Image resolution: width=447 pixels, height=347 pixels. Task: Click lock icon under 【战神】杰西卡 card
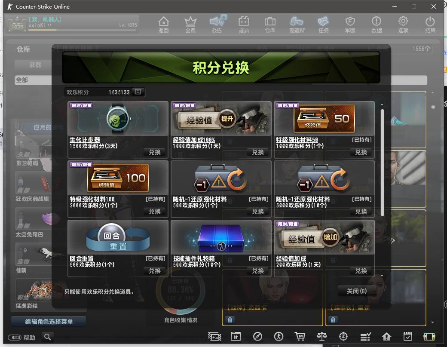pos(230,319)
